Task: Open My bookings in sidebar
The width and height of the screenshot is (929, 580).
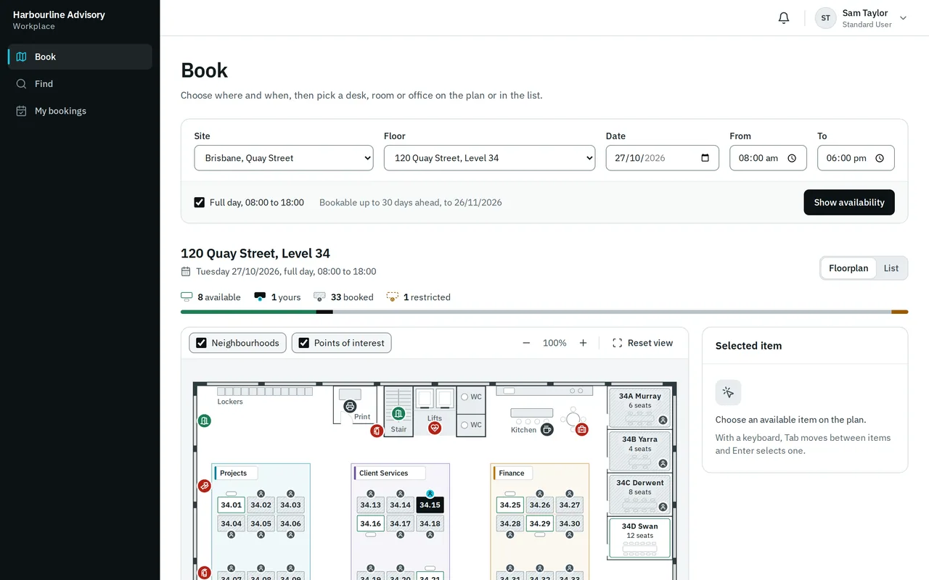Action: click(80, 111)
